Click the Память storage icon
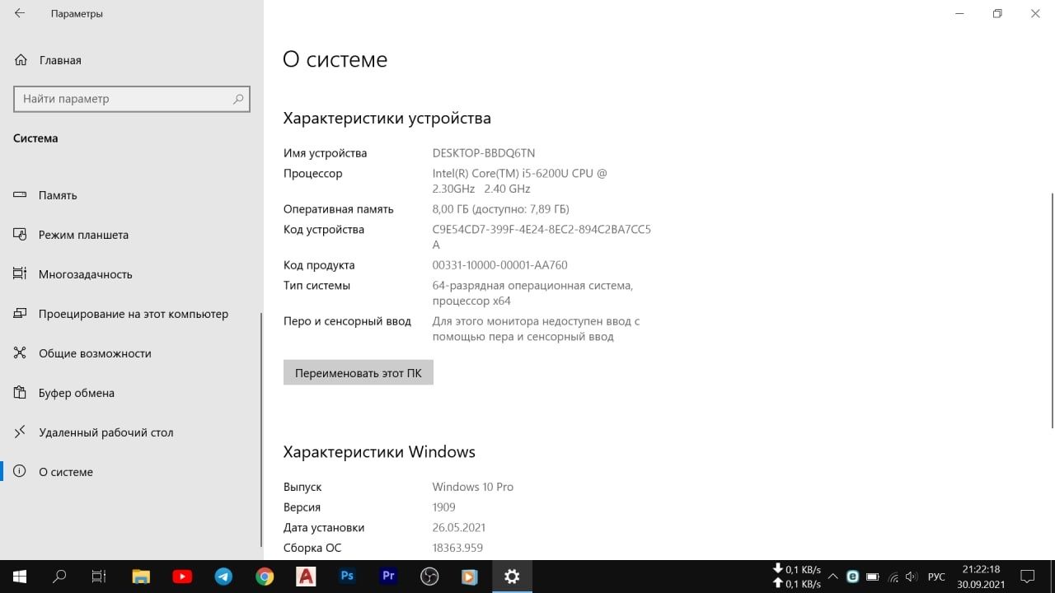This screenshot has width=1055, height=593. 21,195
